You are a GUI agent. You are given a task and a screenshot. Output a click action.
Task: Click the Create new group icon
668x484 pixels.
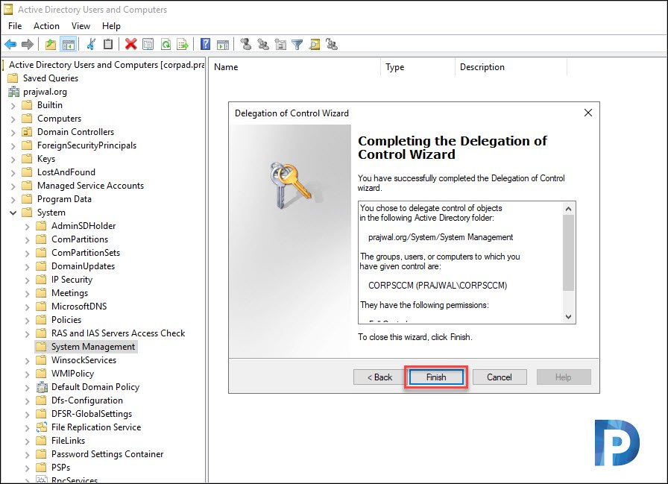[x=263, y=44]
